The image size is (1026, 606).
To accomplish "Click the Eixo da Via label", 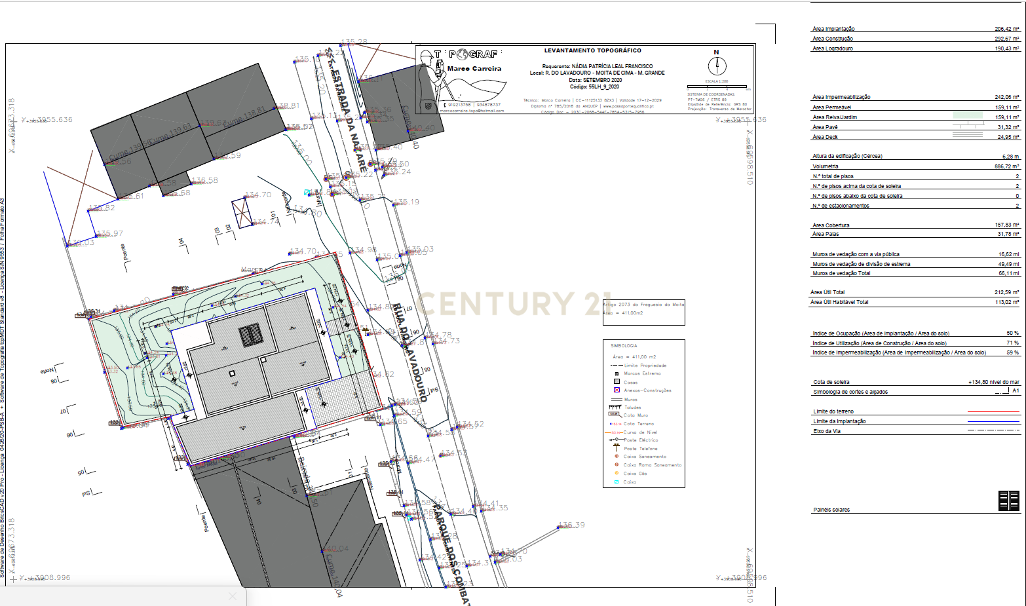I will point(827,431).
